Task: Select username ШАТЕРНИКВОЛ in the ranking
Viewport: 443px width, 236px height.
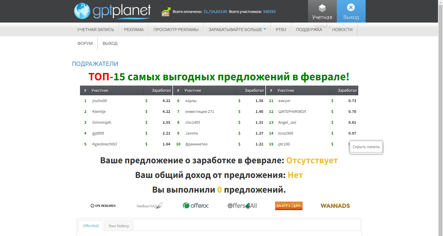Action: click(x=292, y=112)
